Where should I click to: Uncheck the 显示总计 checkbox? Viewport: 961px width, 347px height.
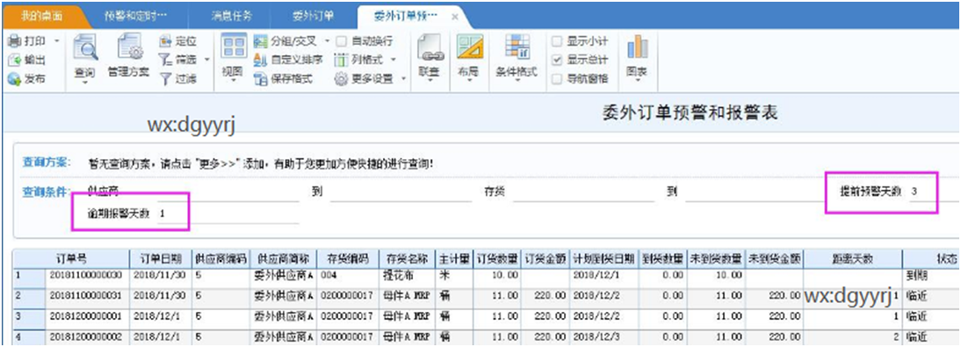click(557, 60)
